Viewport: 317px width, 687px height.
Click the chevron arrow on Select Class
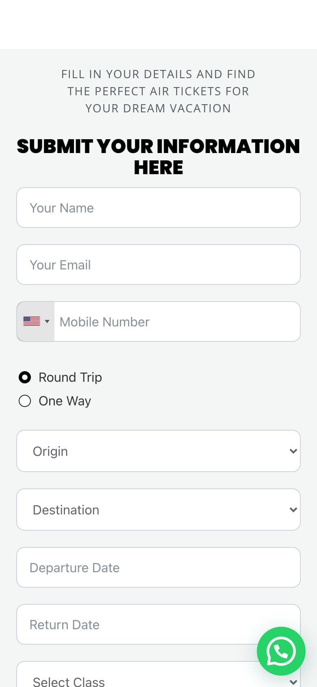coord(293,682)
